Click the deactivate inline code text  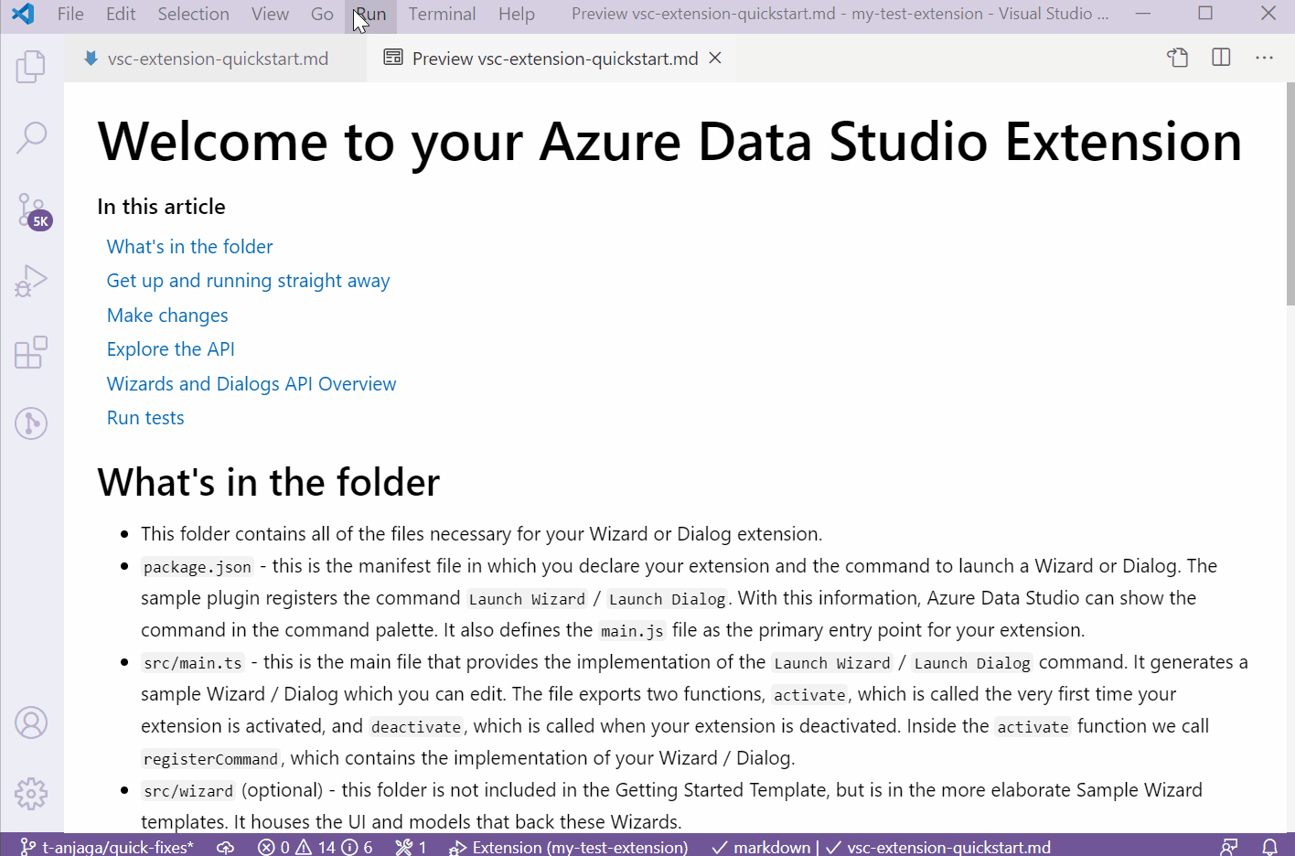point(416,727)
